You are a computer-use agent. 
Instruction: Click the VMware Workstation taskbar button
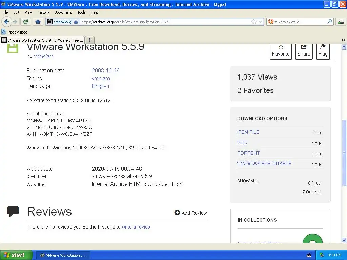63,255
